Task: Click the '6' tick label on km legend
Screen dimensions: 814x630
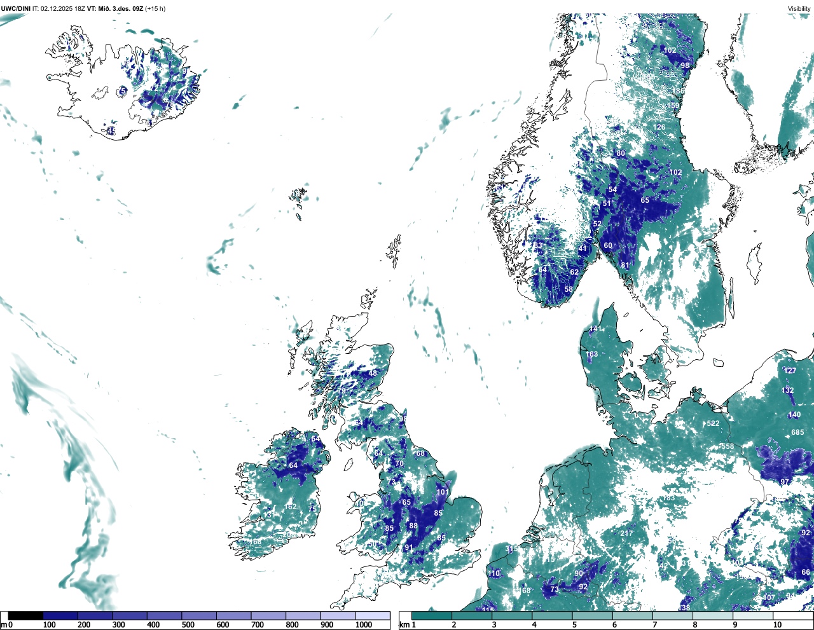Action: pyautogui.click(x=614, y=625)
